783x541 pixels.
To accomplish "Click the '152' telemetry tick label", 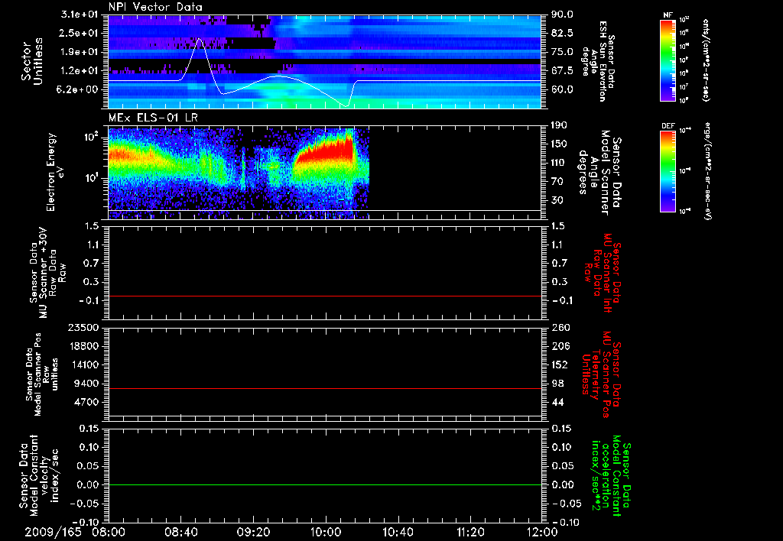I will [560, 364].
